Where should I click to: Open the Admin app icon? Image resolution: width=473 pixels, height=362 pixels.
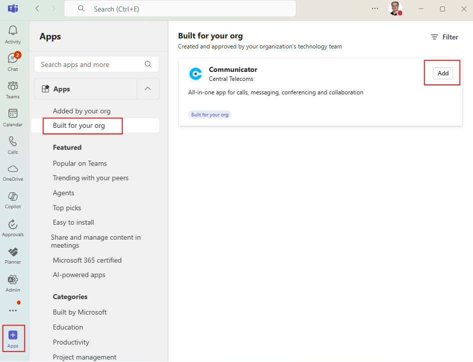click(x=13, y=282)
